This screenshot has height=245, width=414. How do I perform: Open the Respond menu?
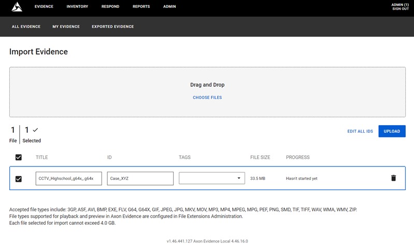[x=110, y=7]
